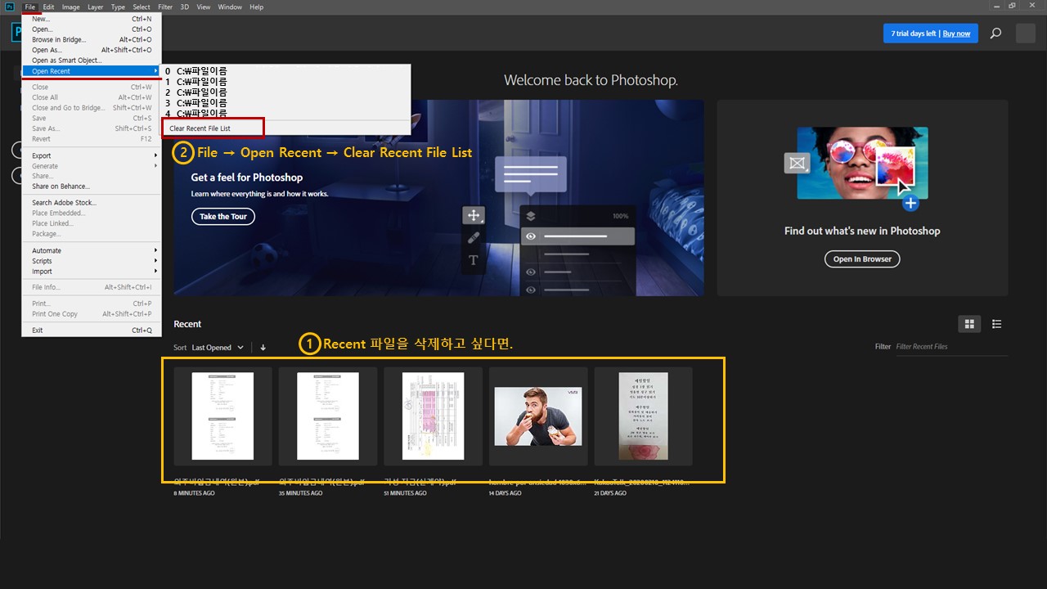This screenshot has height=589, width=1047.
Task: Open the Window menu
Action: pos(230,7)
